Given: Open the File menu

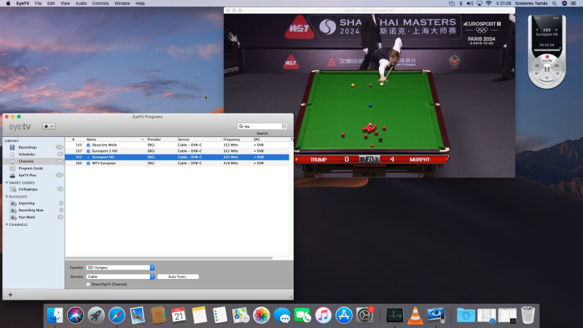Looking at the screenshot, I should [38, 4].
